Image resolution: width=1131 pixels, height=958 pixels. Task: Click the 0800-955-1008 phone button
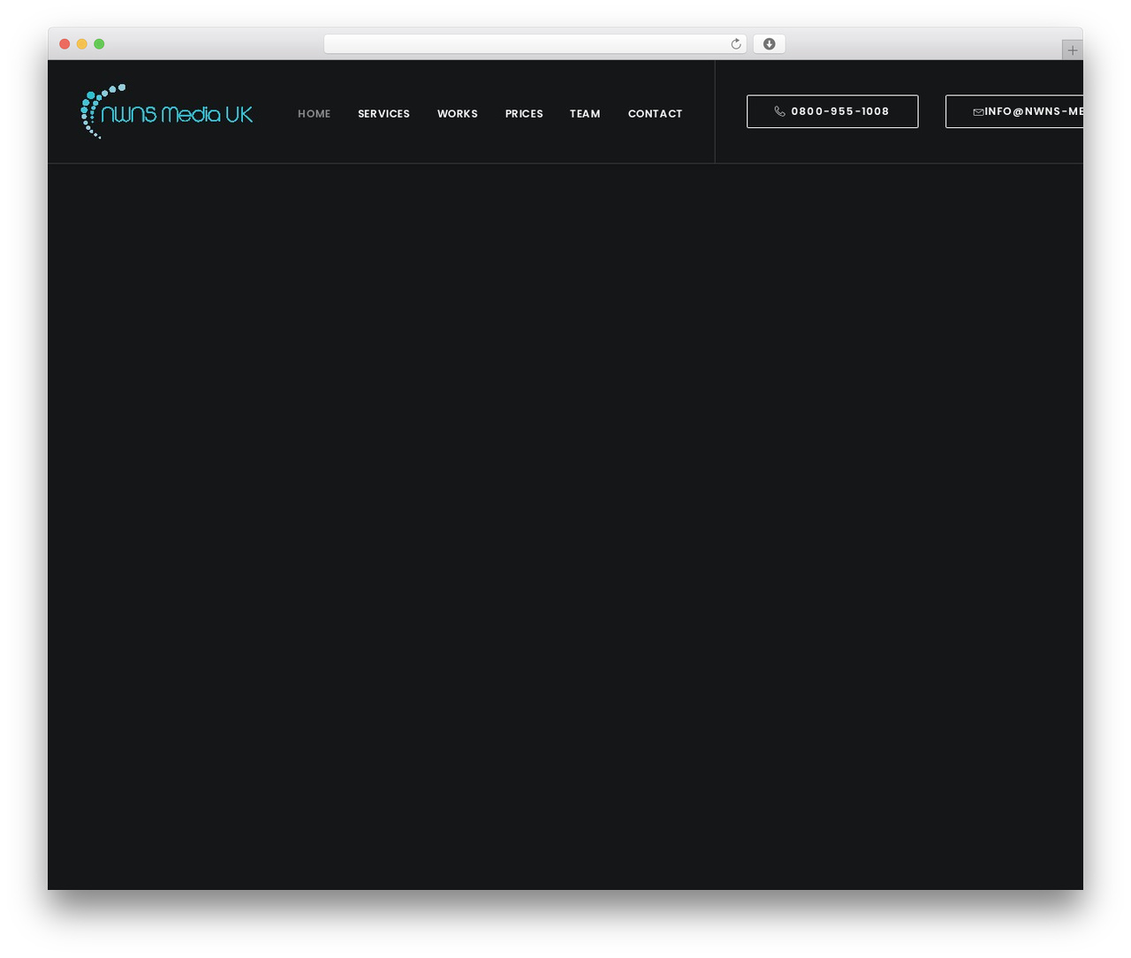[x=832, y=111]
